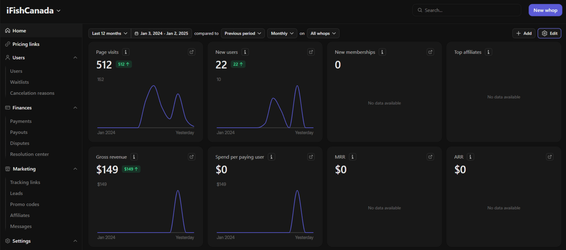Image resolution: width=566 pixels, height=250 pixels.
Task: Open Top affiliates info icon
Action: pyautogui.click(x=488, y=52)
